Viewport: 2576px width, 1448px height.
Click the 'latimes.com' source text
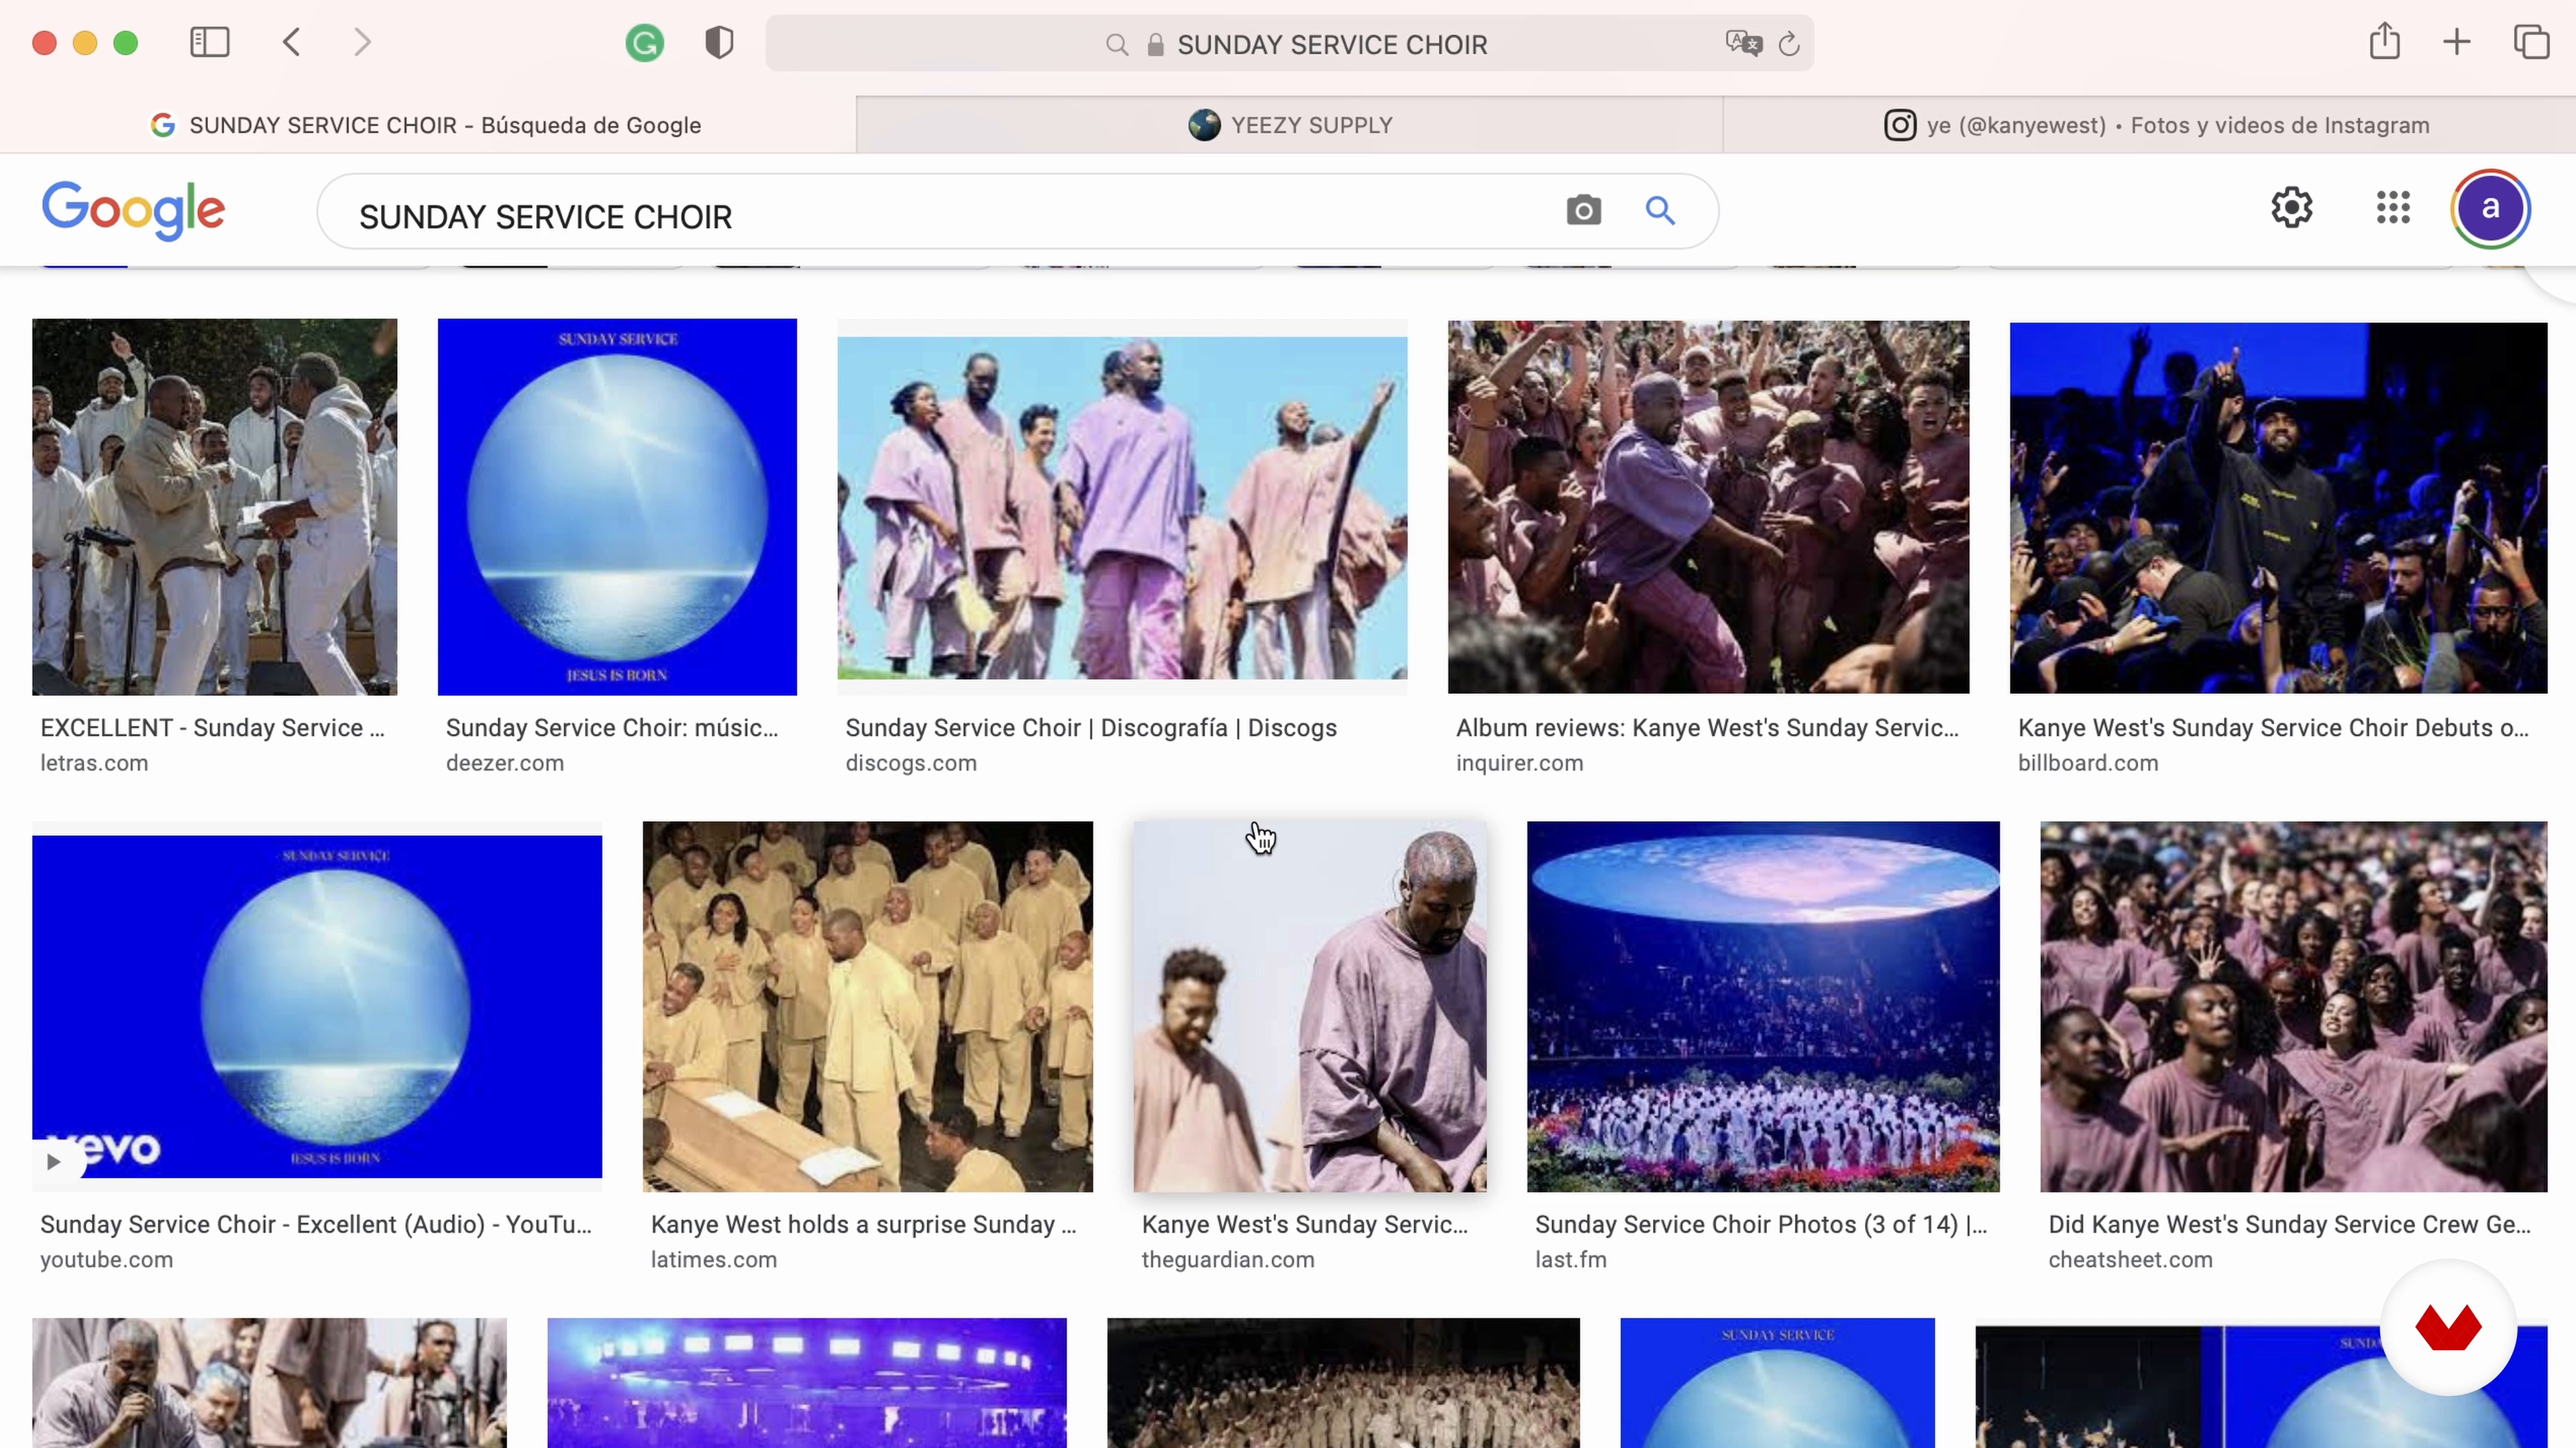714,1260
